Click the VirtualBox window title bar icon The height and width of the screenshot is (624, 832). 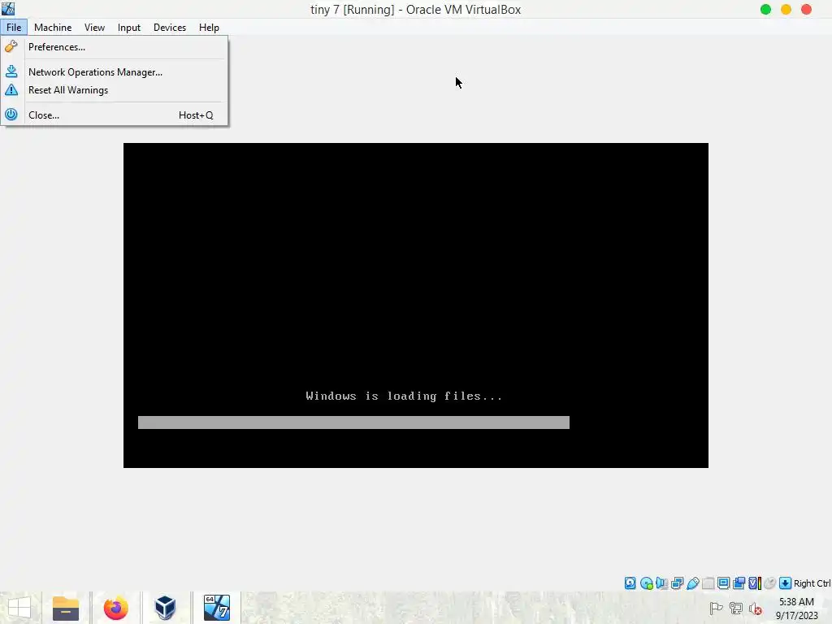8,8
